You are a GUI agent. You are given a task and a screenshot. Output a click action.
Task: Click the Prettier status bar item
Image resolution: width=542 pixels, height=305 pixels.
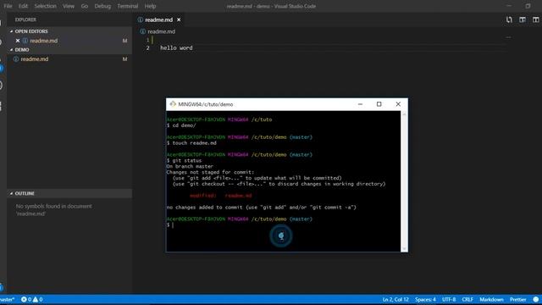[517, 299]
